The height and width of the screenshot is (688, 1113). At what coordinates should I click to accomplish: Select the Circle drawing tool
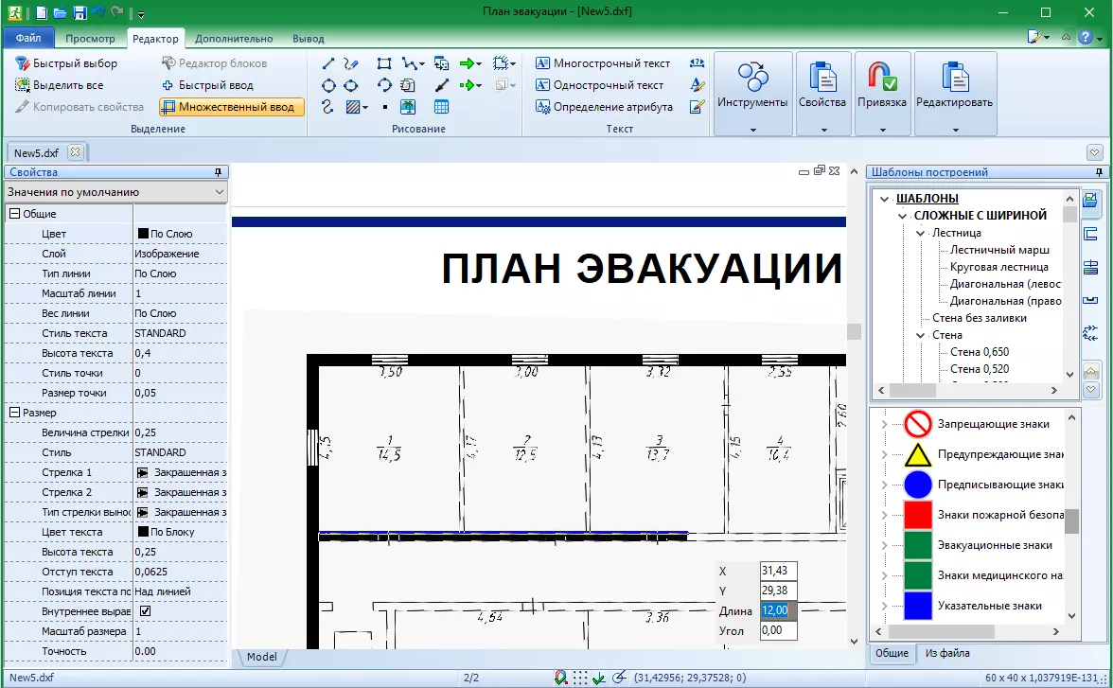[x=328, y=85]
